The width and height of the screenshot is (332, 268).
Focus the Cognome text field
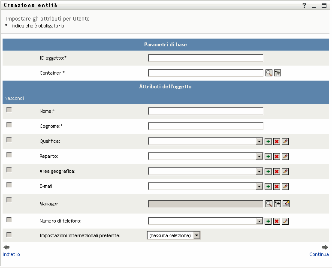(205, 126)
